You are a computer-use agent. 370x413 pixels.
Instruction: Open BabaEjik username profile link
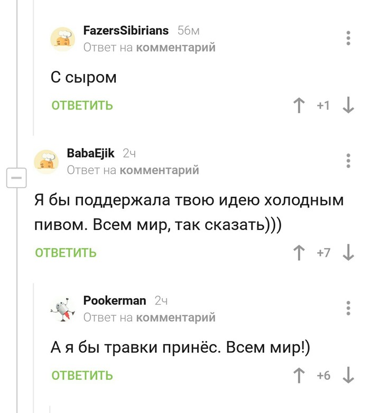(91, 153)
